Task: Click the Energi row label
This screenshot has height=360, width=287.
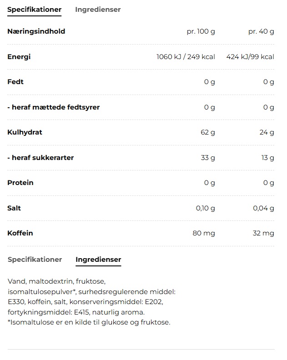Action: (x=19, y=57)
